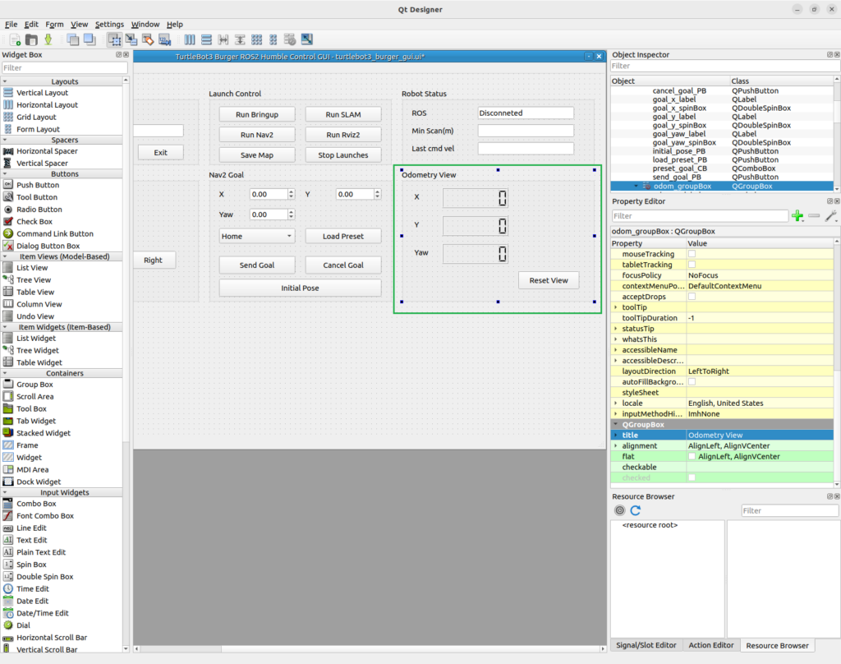Click the Run Bringup button
The width and height of the screenshot is (841, 664).
tap(257, 114)
